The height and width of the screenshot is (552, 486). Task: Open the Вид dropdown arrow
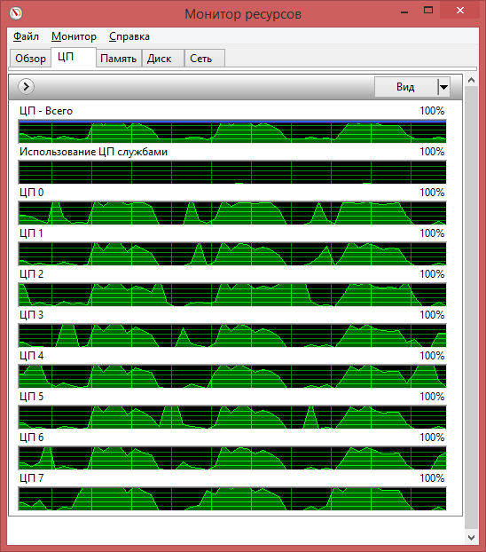[x=443, y=87]
